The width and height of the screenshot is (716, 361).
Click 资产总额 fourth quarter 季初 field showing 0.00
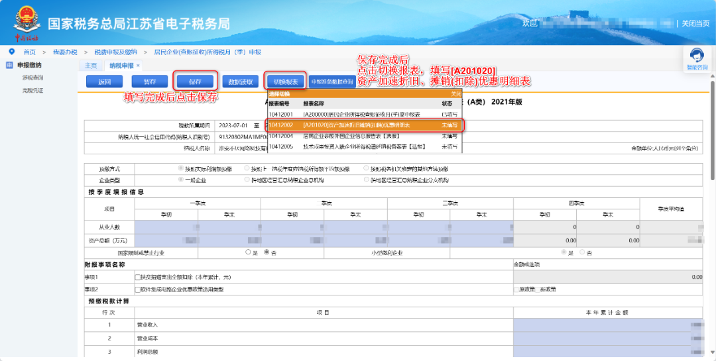(x=545, y=240)
